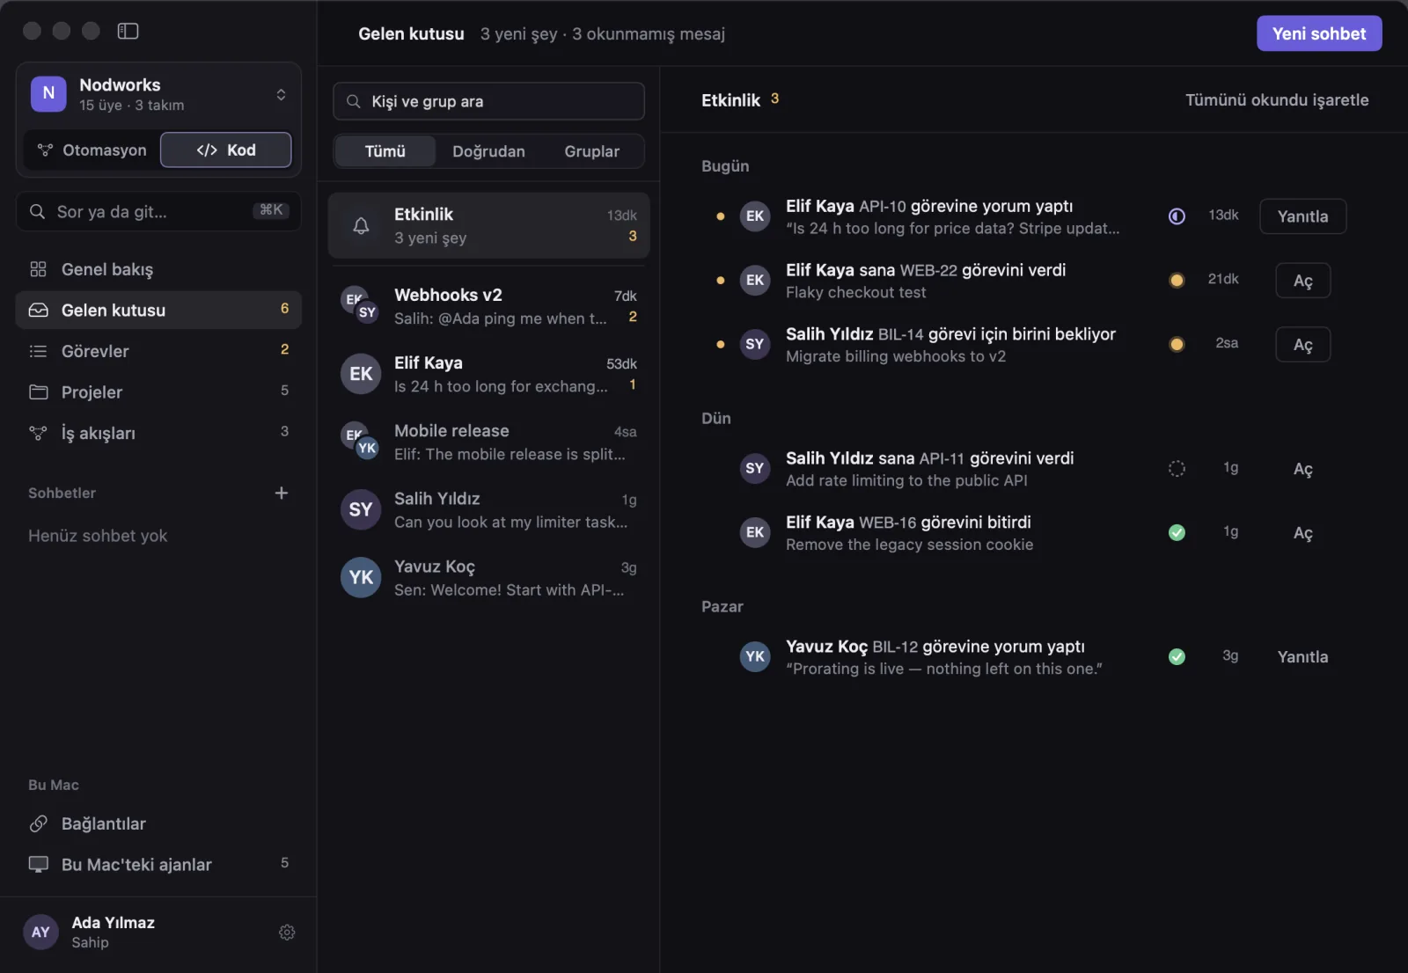Click the dashed status icon for API-11
This screenshot has height=973, width=1408.
[1177, 469]
